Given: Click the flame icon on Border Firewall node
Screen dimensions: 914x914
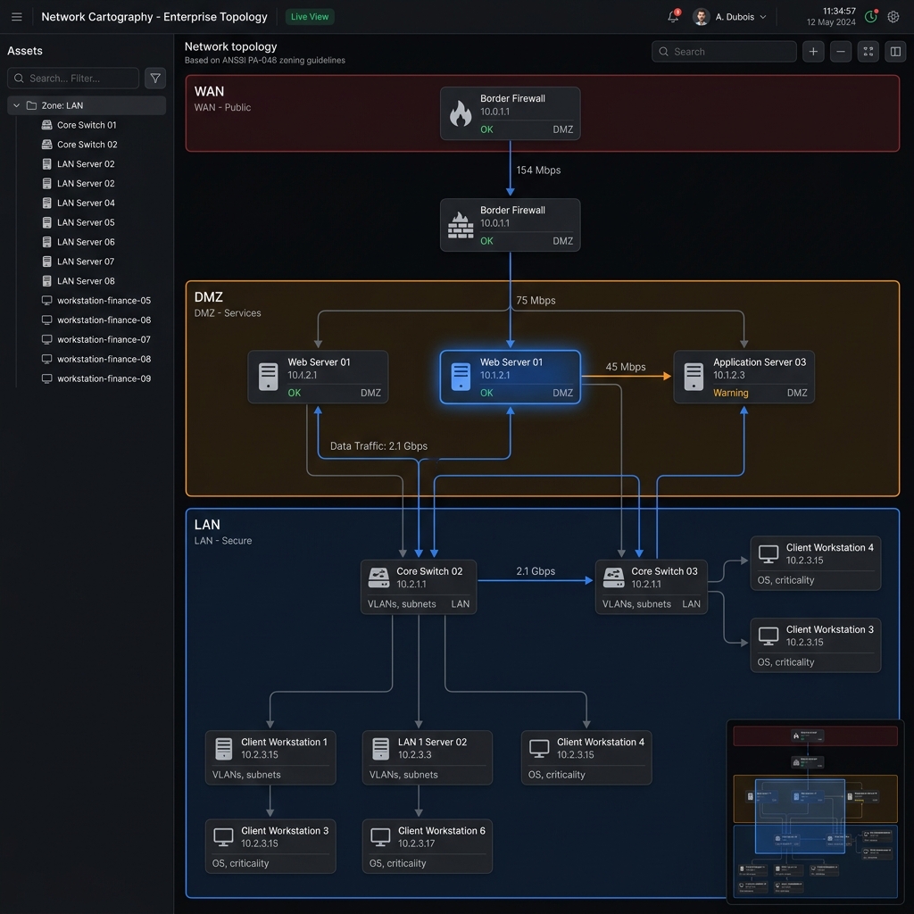Looking at the screenshot, I should click(461, 113).
